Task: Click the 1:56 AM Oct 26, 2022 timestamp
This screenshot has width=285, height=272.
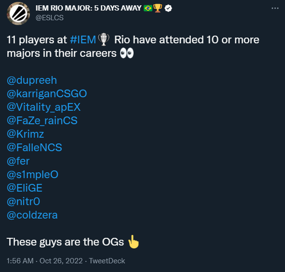Action: click(x=45, y=261)
